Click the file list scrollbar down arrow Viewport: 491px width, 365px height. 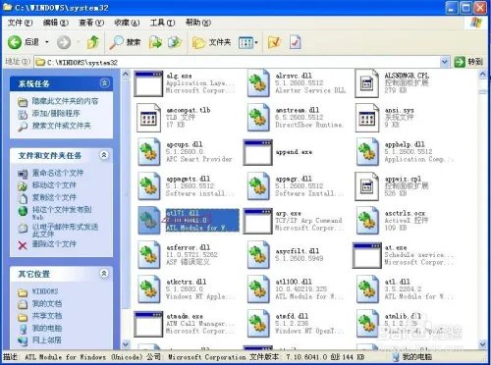pos(482,344)
